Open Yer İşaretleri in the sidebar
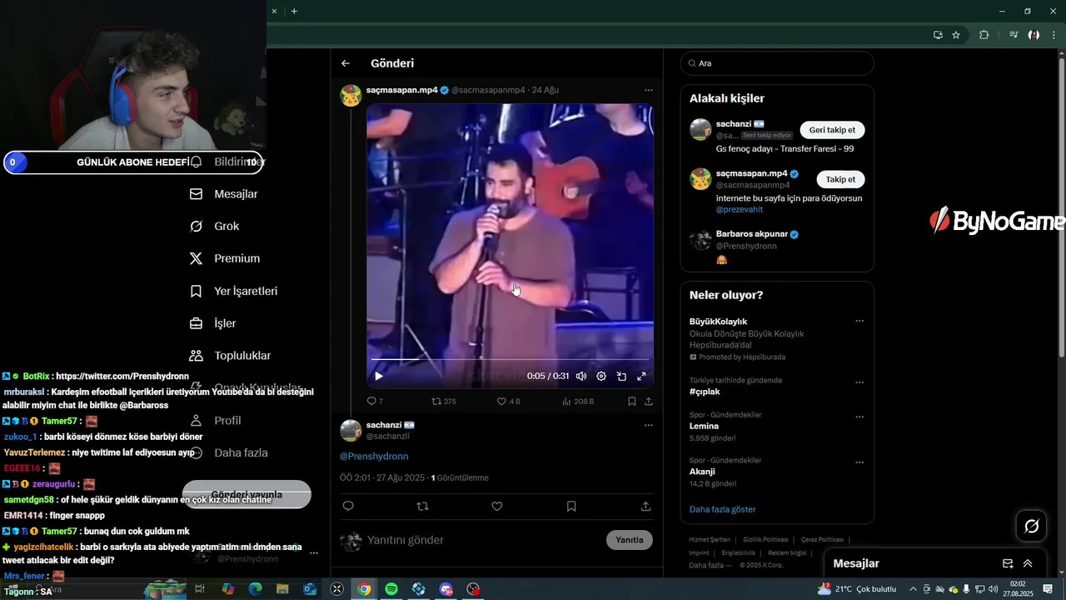1066x600 pixels. click(x=233, y=291)
